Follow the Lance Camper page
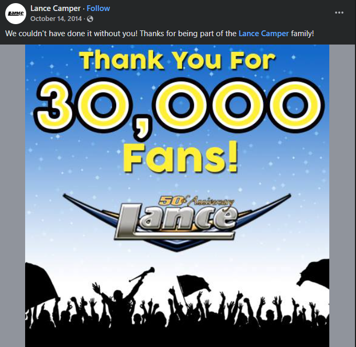Viewport: 356px width, 347px height. tap(98, 8)
